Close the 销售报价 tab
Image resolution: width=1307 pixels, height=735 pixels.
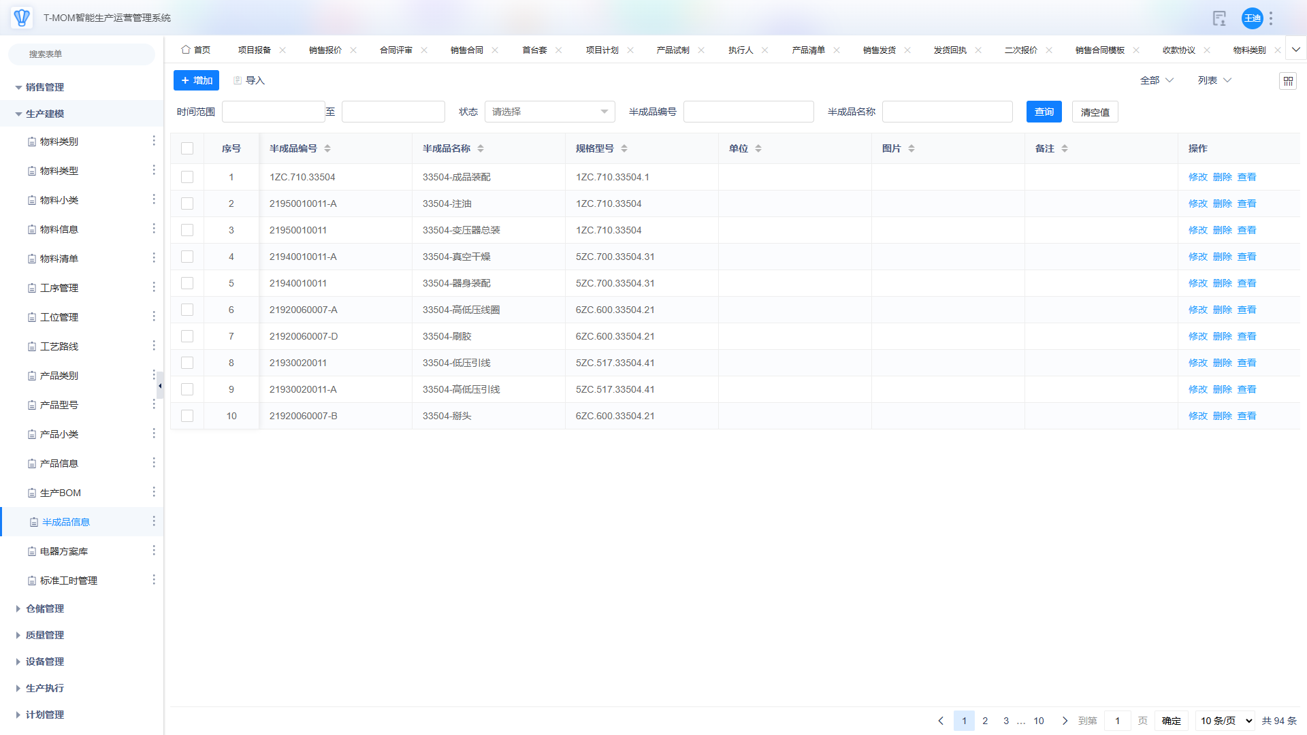pyautogui.click(x=353, y=50)
